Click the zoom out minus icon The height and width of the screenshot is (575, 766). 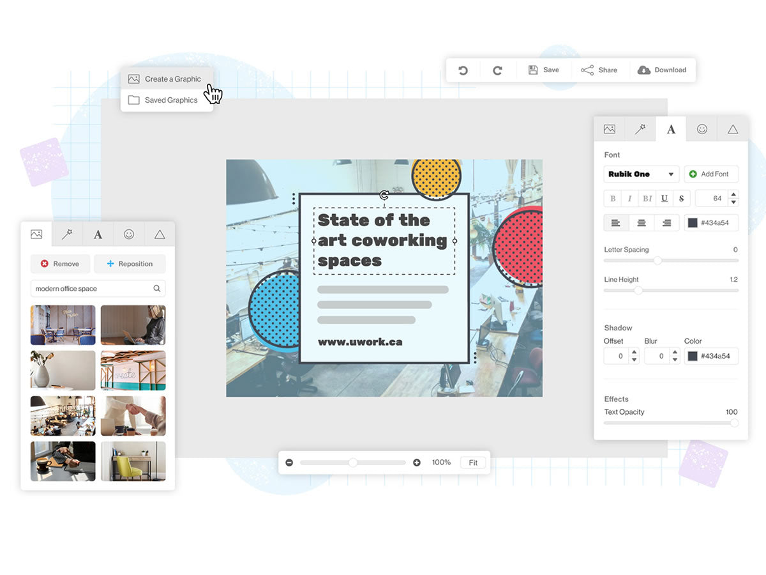coord(289,463)
